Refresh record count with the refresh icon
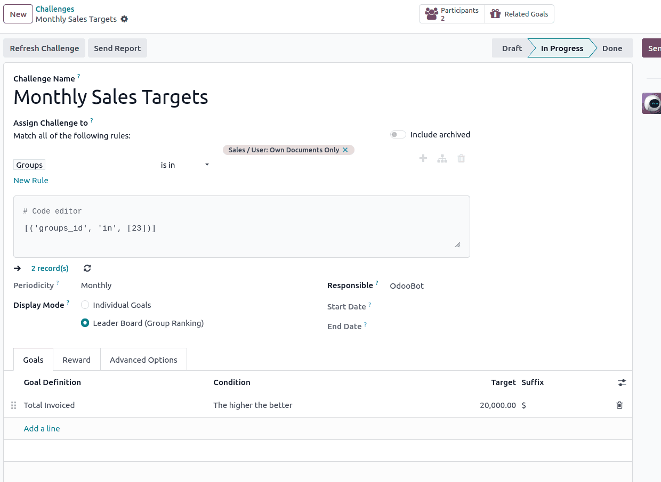This screenshot has width=661, height=482. (x=86, y=268)
